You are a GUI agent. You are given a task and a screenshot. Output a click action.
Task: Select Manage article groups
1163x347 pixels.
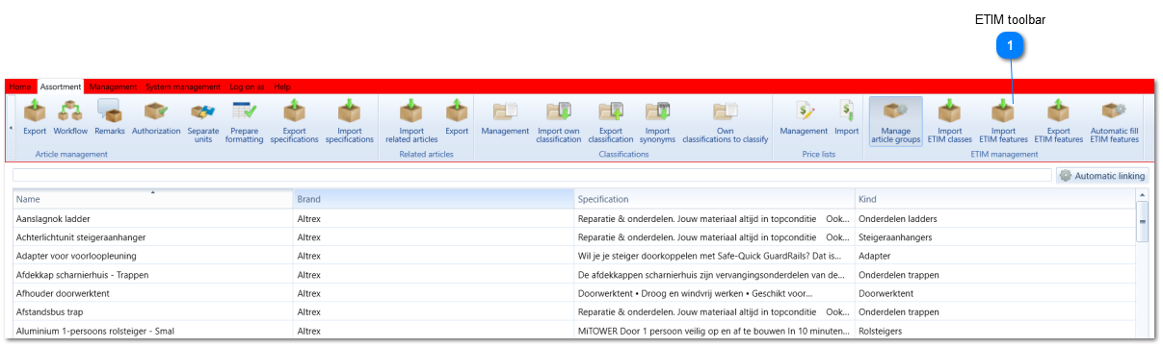pyautogui.click(x=896, y=121)
